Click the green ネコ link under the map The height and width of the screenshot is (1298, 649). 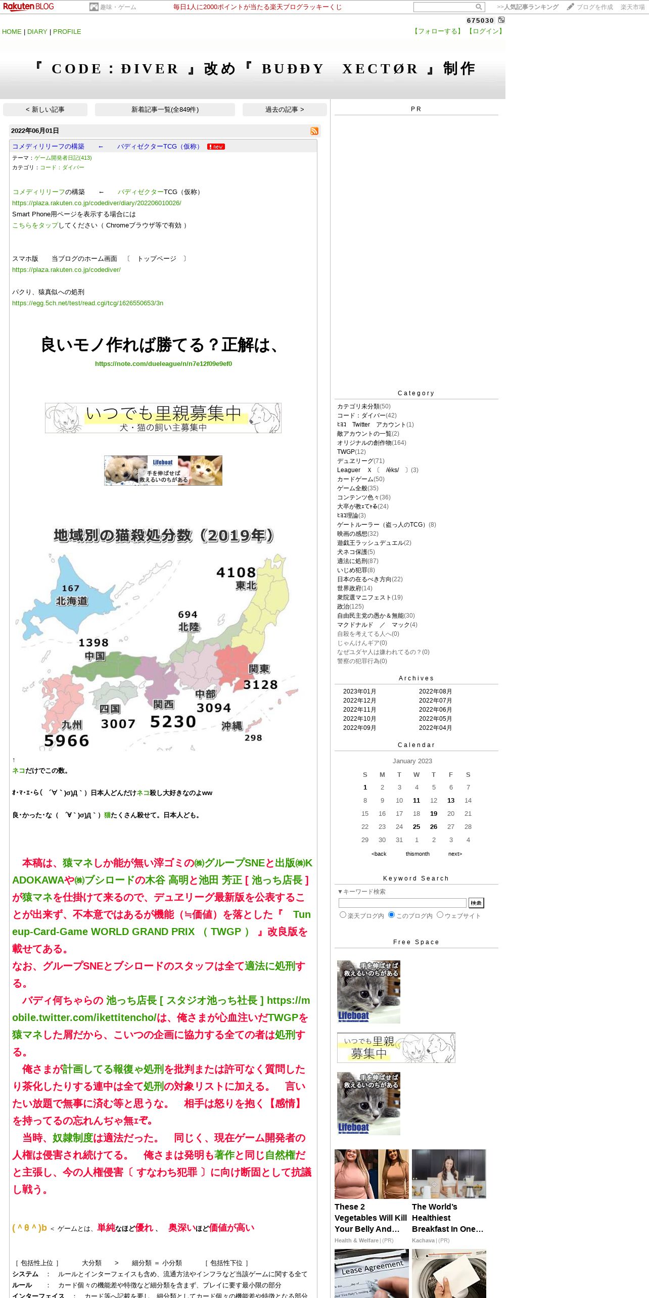[x=19, y=771]
